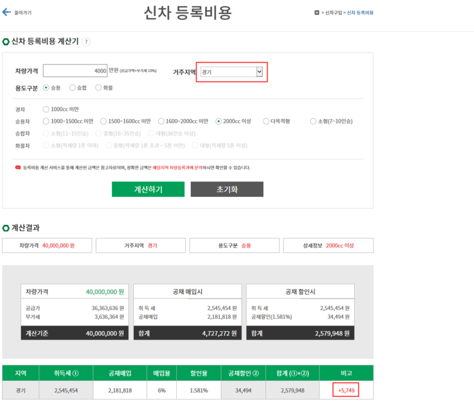Select 1600~2000cc 미만 radio button
Screen dimensions: 474x404
pos(161,121)
